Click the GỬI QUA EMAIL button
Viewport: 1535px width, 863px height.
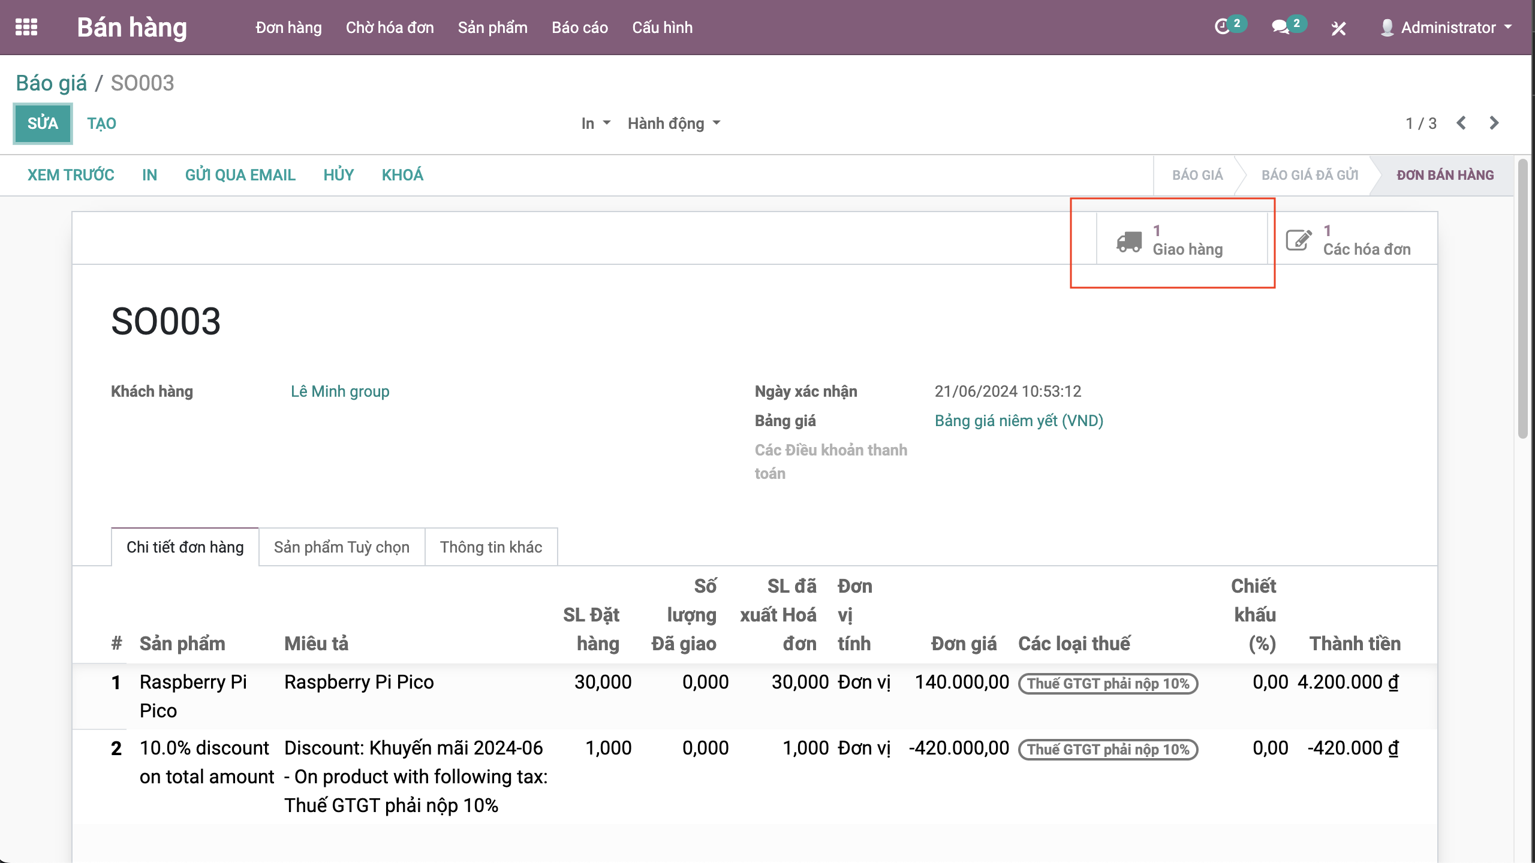[240, 175]
